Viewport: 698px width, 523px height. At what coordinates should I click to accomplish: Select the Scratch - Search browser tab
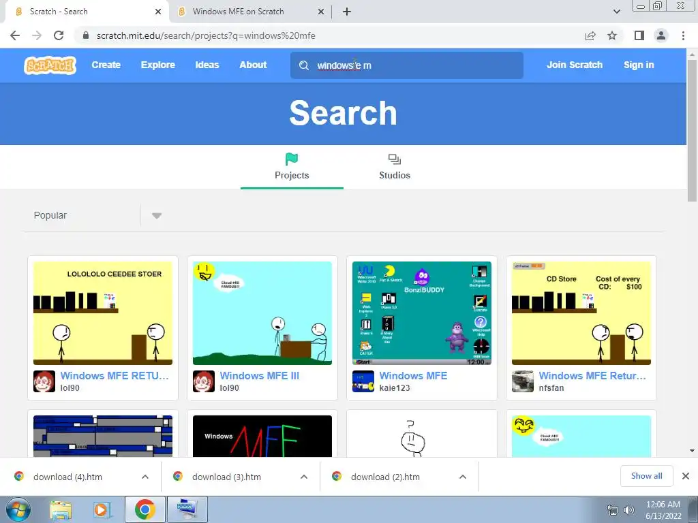click(87, 12)
